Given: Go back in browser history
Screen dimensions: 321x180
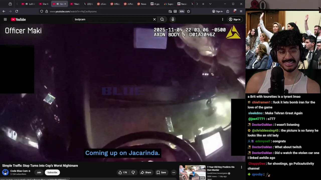Looking at the screenshot, I should [4, 11].
